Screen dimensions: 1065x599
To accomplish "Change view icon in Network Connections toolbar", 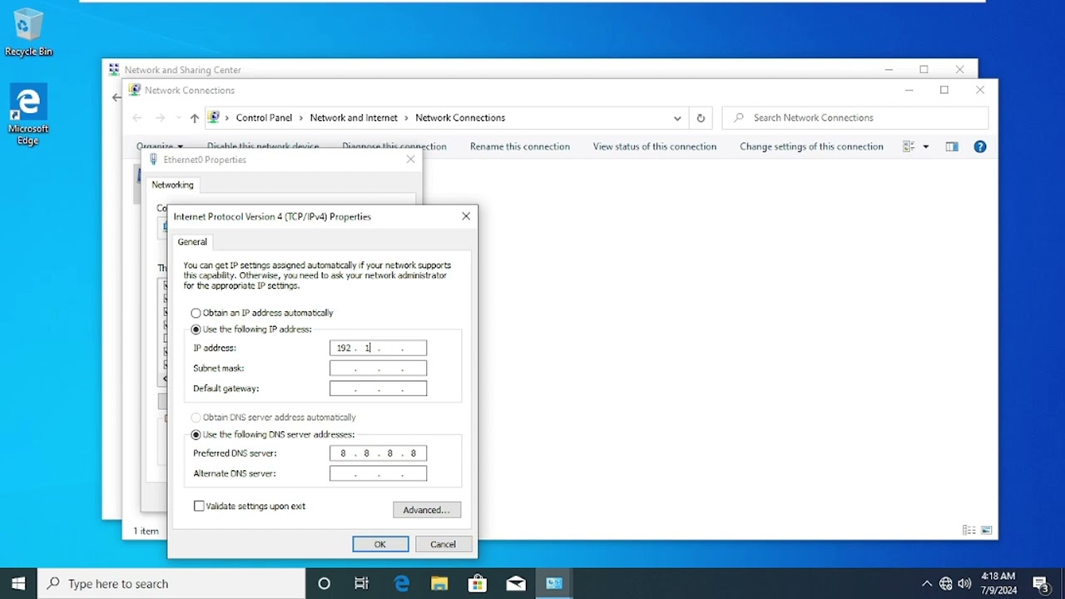I will [x=909, y=146].
